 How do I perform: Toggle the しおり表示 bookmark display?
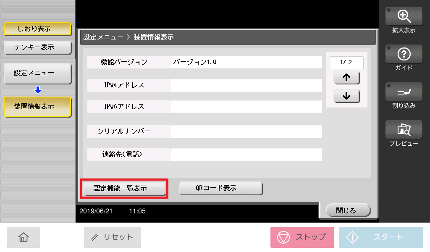[x=37, y=29]
